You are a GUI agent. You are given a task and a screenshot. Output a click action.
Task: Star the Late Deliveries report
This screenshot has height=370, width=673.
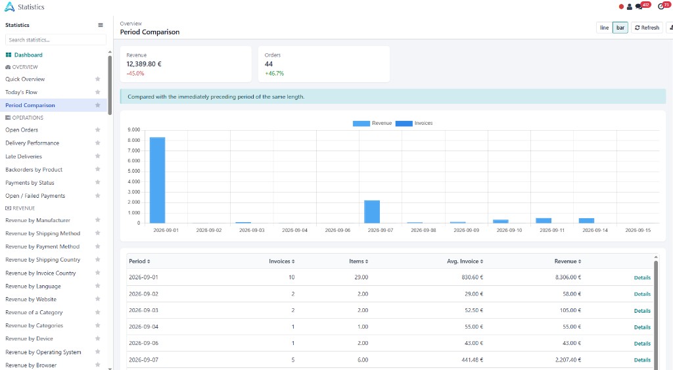pos(97,156)
